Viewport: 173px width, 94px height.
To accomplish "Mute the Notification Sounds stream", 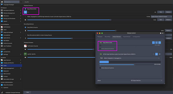I will point(25,49).
